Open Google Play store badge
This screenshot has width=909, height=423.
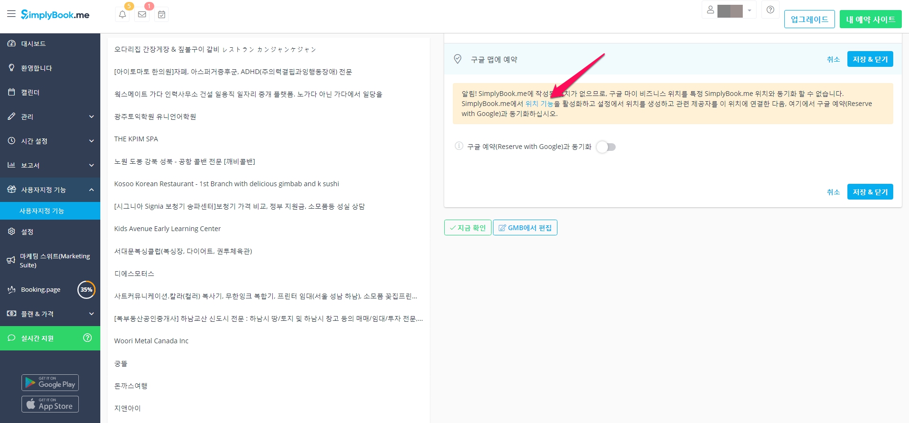[50, 383]
